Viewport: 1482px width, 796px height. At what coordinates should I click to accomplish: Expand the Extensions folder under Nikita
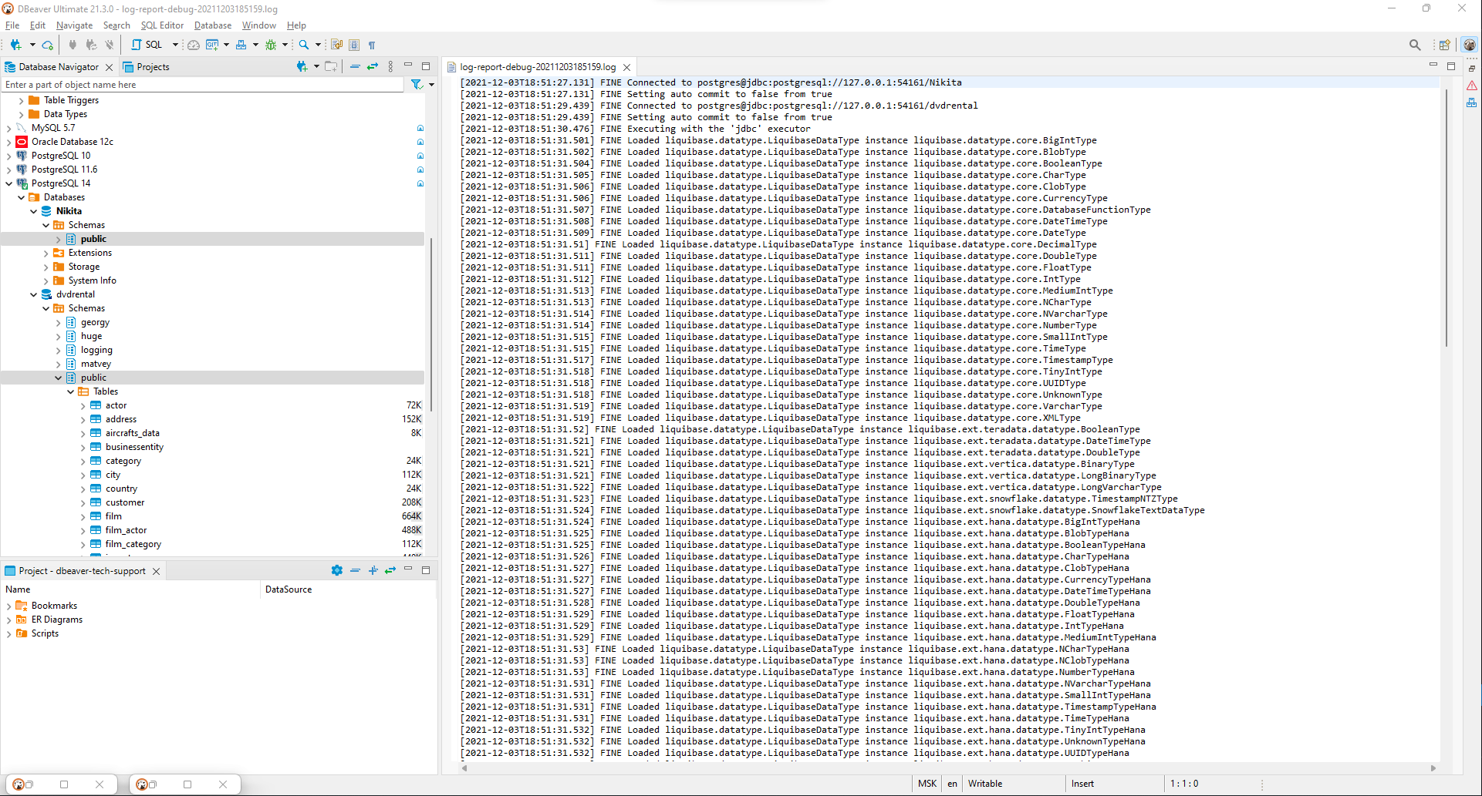pyautogui.click(x=46, y=253)
